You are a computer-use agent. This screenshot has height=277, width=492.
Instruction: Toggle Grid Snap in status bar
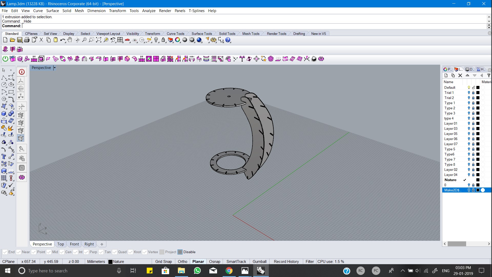pos(163,262)
